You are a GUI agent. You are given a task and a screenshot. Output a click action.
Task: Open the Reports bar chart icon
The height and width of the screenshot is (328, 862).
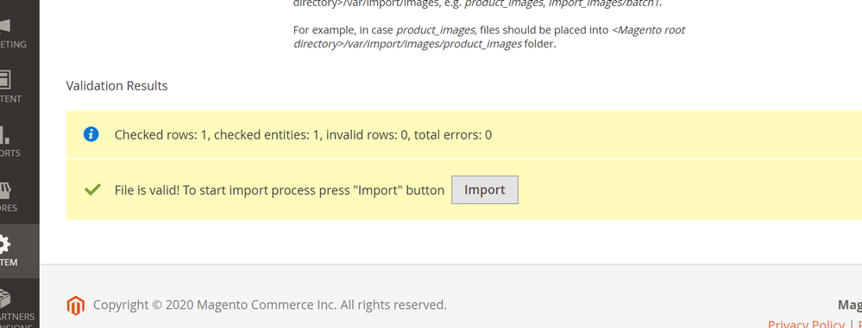click(x=5, y=134)
